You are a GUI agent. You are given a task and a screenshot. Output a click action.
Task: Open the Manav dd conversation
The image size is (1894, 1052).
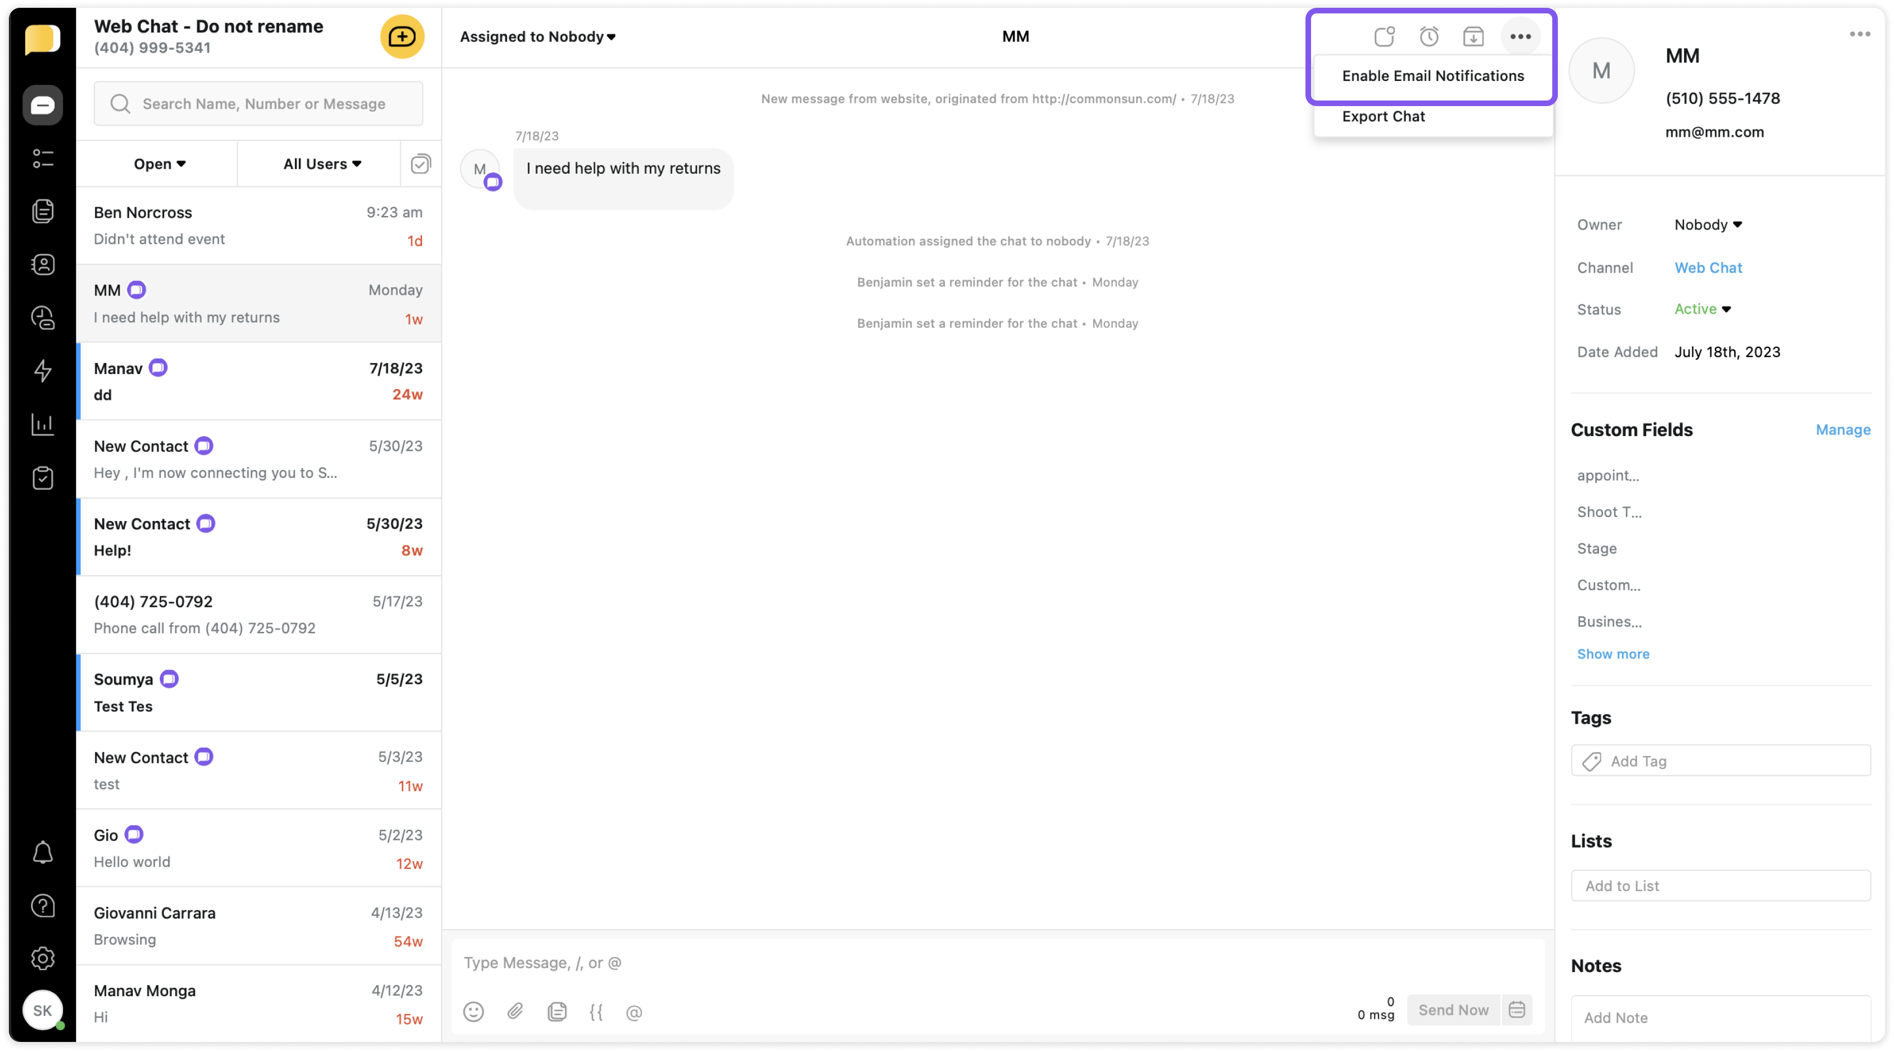(258, 381)
